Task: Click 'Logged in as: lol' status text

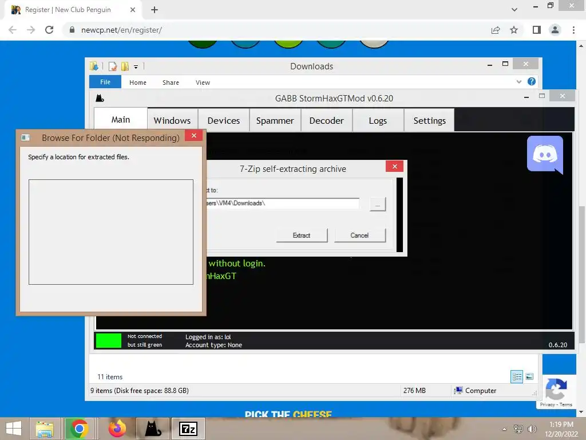Action: (x=208, y=337)
